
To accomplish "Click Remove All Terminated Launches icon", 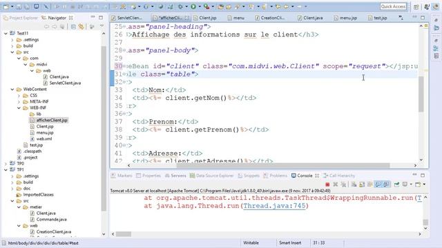I will [x=343, y=185].
